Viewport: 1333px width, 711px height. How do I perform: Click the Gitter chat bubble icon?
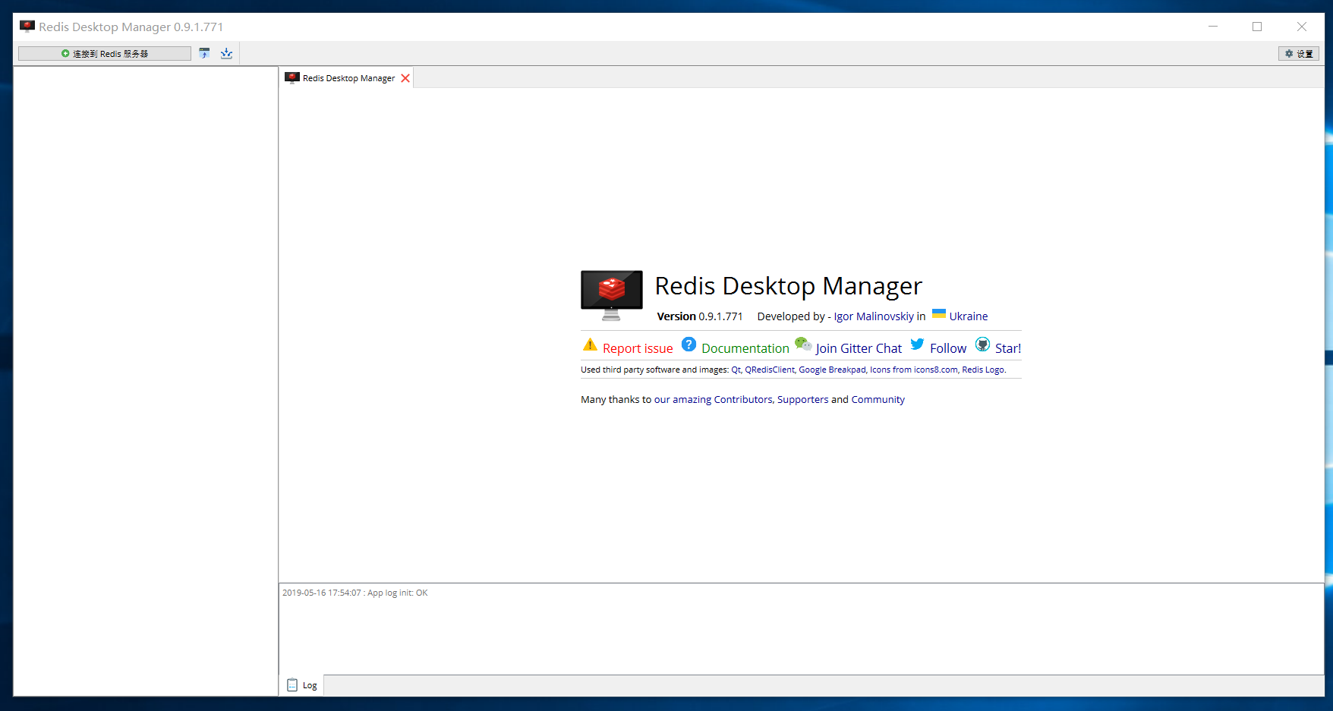tap(803, 344)
